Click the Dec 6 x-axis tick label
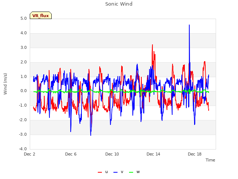The height and width of the screenshot is (179, 238). [x=71, y=154]
